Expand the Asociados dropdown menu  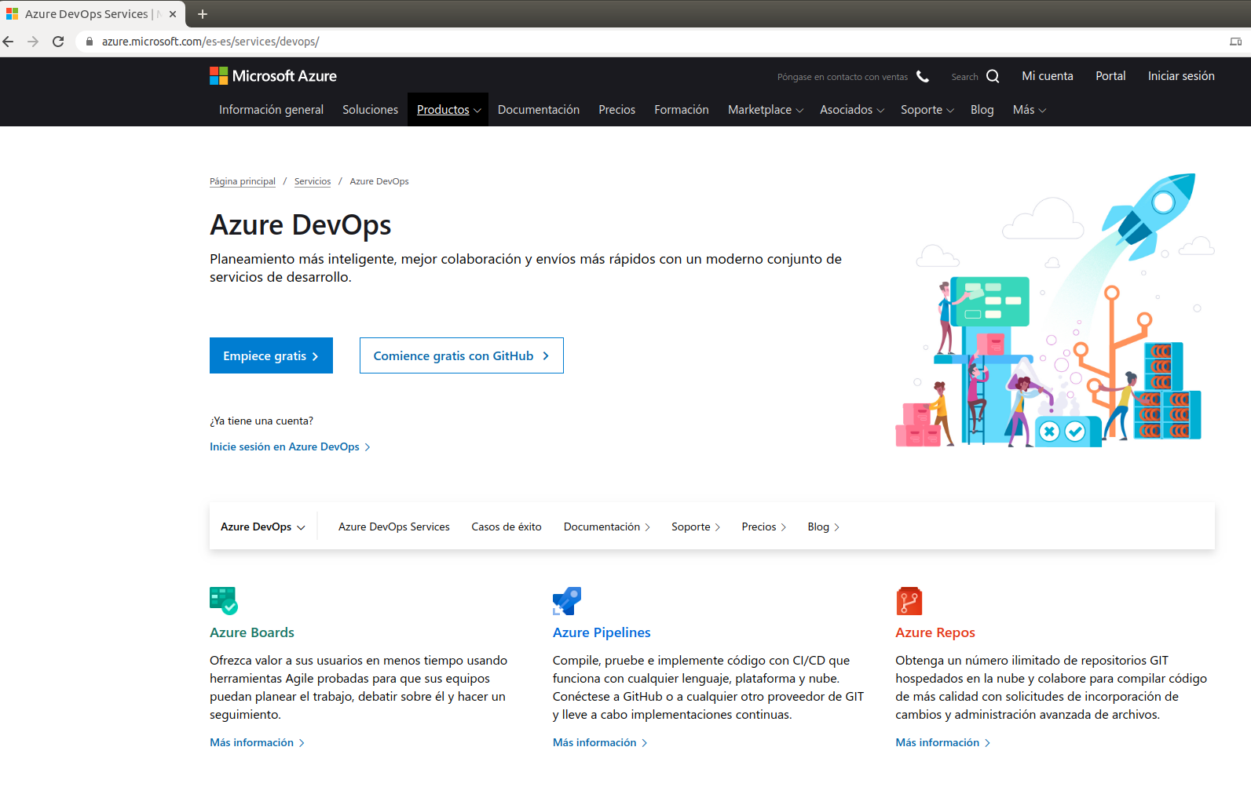852,110
